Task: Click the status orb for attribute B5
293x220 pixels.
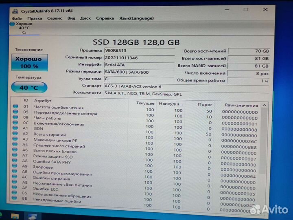Action: click(14, 192)
